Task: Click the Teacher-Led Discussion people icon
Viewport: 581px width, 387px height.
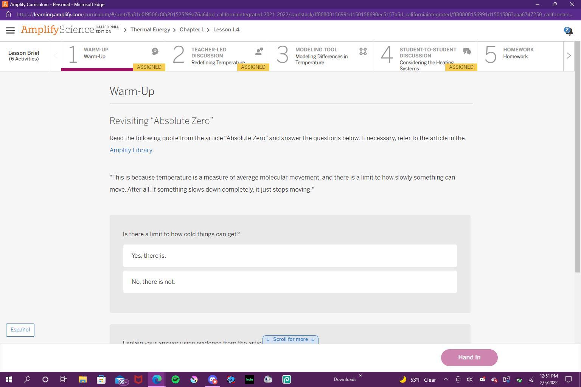Action: [259, 51]
